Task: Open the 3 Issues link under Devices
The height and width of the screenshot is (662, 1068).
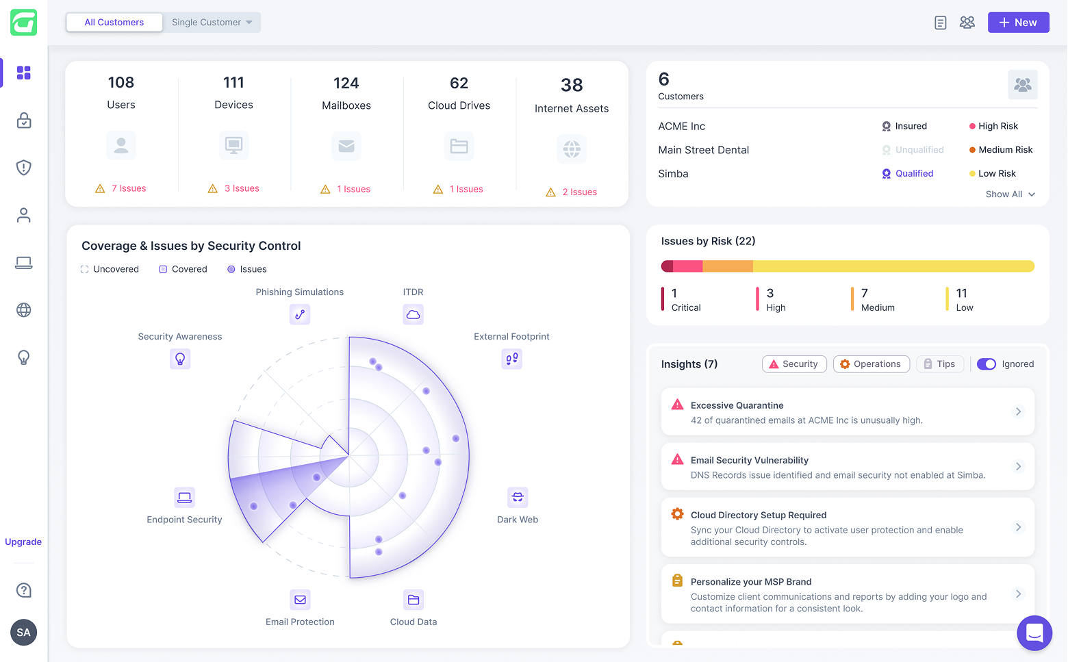Action: [234, 188]
